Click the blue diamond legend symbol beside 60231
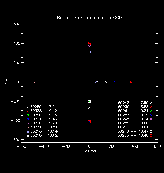164x173 pixels. [28, 119]
